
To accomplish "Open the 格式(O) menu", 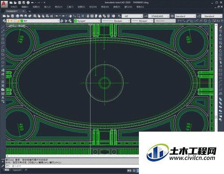I will pos(59,7).
